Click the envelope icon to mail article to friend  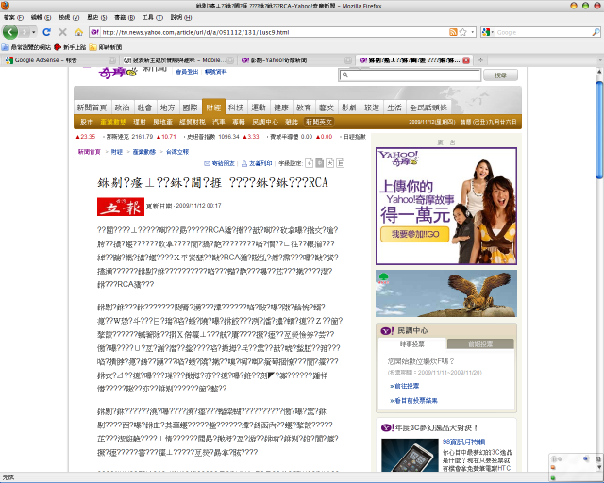point(207,163)
